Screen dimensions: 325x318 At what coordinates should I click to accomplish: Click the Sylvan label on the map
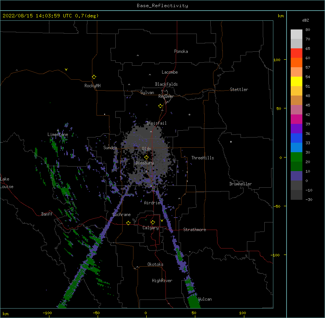(147, 93)
